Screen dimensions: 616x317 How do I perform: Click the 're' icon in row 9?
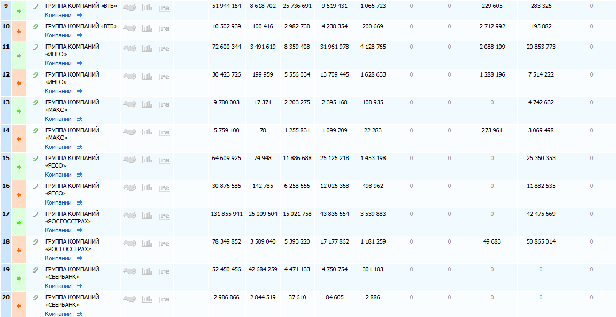(x=165, y=7)
